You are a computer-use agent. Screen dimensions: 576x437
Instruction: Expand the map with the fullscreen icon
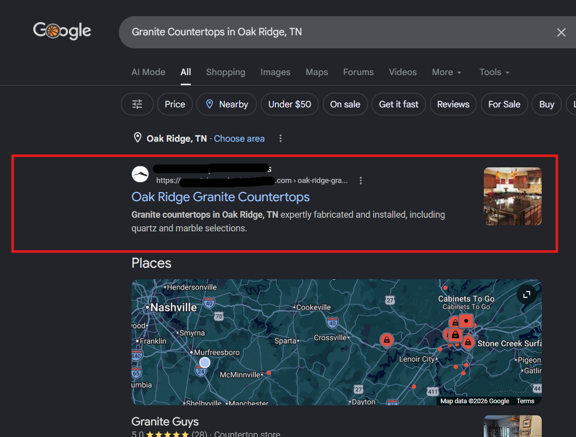(527, 294)
